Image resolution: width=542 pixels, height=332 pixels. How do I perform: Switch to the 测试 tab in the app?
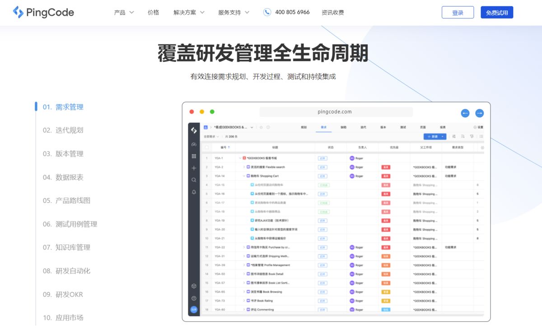point(403,127)
